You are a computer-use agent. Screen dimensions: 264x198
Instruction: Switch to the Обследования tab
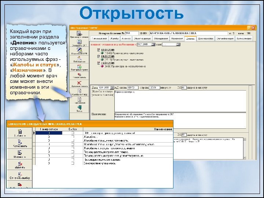point(161,38)
